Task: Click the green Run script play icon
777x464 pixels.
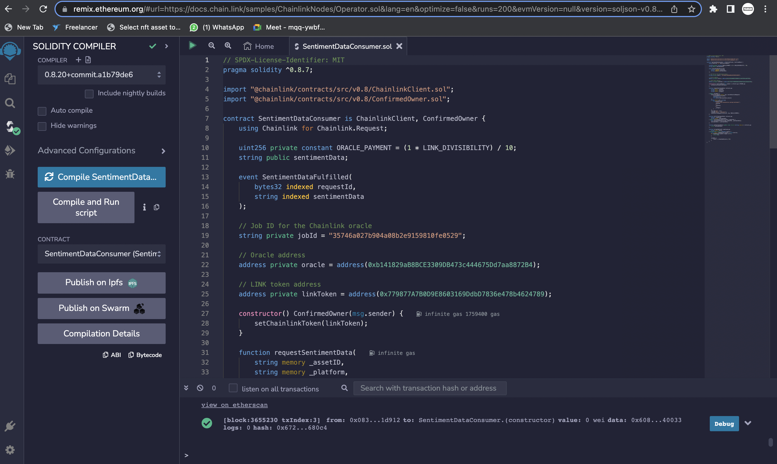Action: pos(192,46)
